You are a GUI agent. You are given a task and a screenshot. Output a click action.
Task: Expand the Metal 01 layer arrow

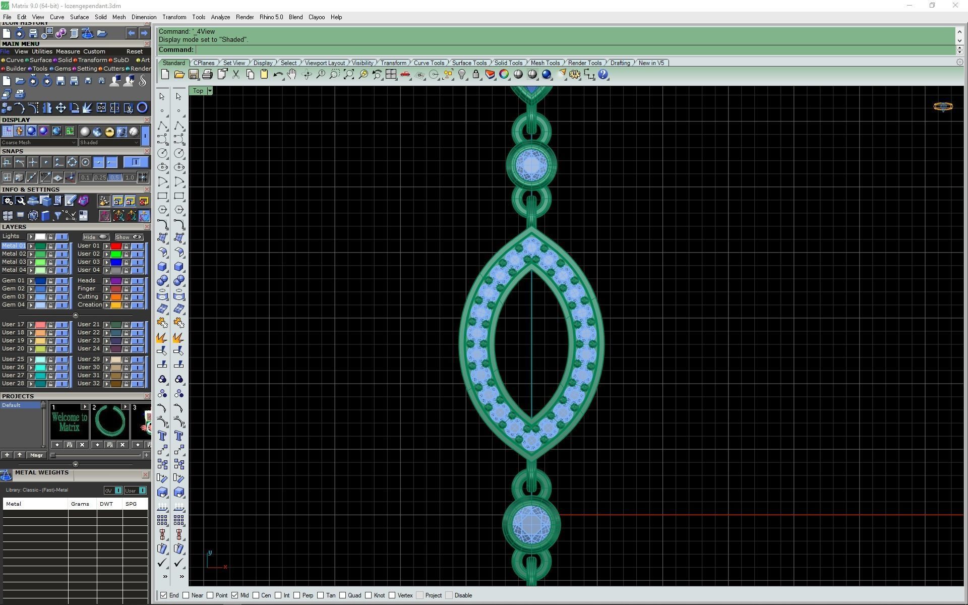[31, 246]
